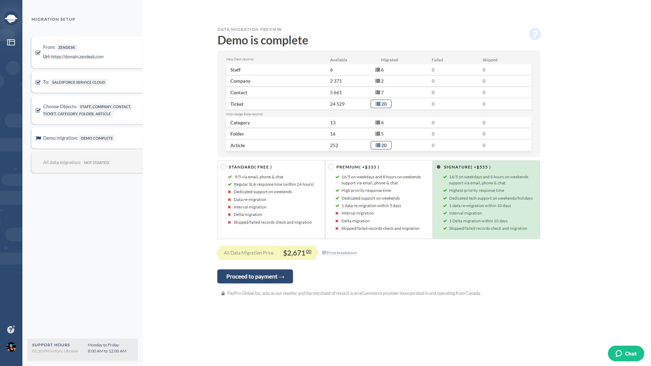Select the Signature +$555 support plan
This screenshot has height=366, width=651.
coord(438,167)
